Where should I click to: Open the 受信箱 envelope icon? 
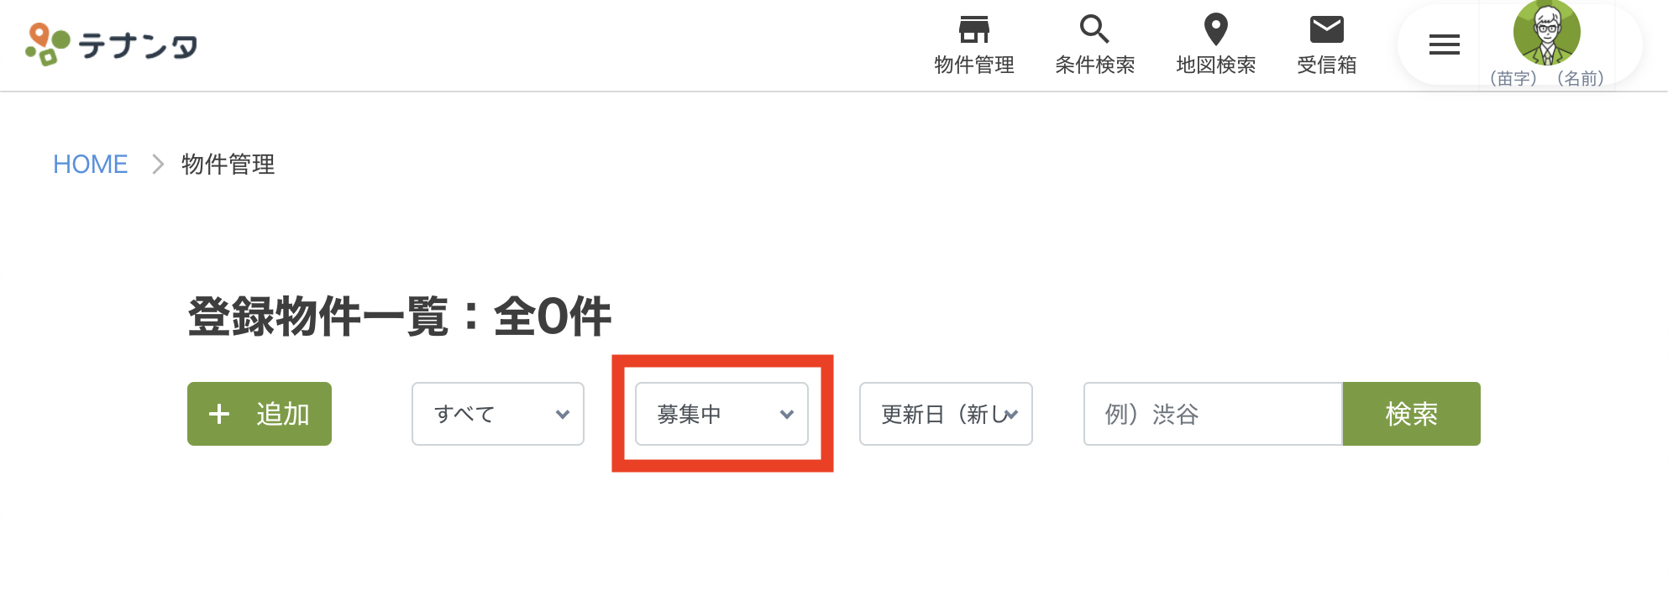[1326, 29]
